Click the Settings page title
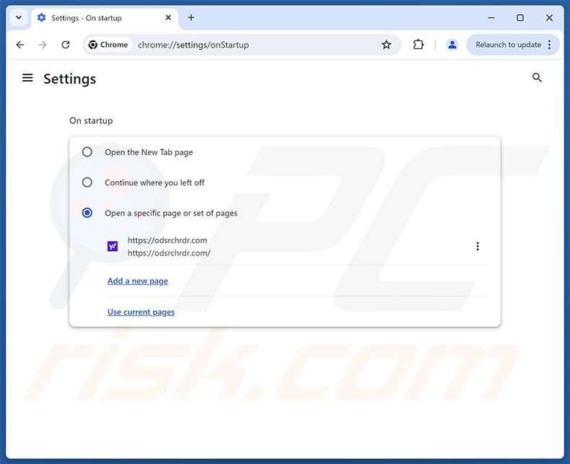 70,79
